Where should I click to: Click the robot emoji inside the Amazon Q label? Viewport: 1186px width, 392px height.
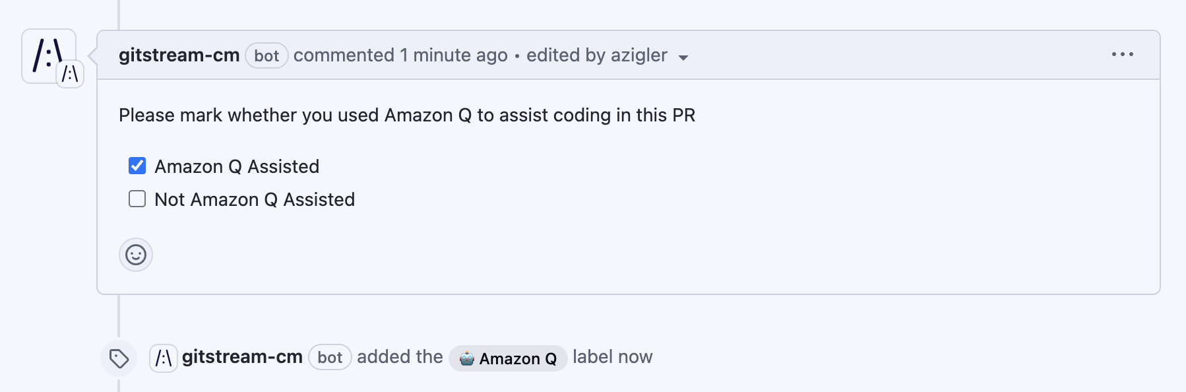coord(467,358)
